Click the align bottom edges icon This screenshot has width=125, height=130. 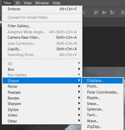pos(112,12)
